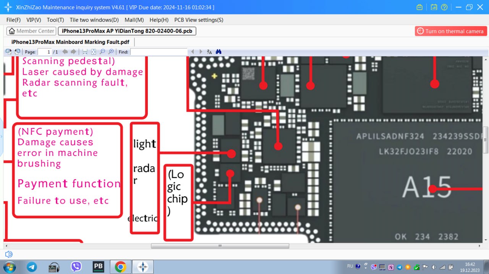Click the network signal tray icon

pos(443,267)
